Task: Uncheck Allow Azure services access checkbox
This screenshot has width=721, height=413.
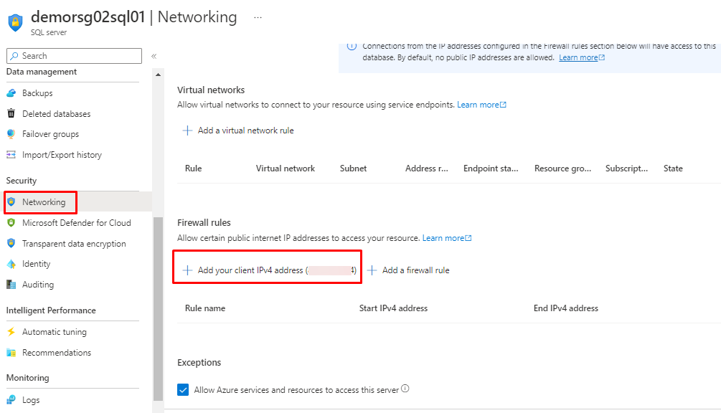Action: [x=184, y=390]
